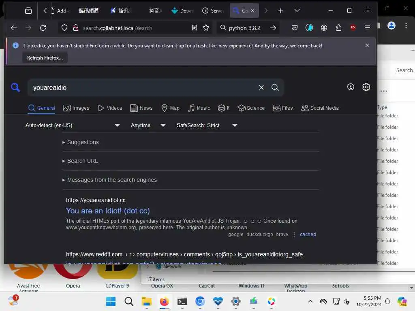Switch to the Social Media category
415x311 pixels.
pyautogui.click(x=320, y=108)
